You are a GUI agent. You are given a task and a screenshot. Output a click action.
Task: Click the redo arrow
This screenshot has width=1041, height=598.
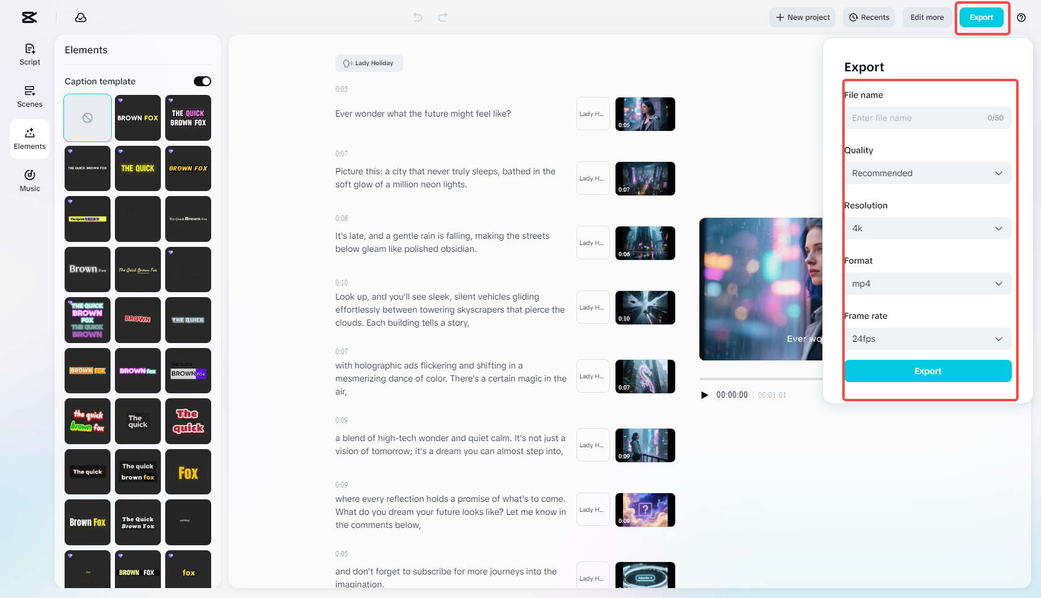point(443,17)
